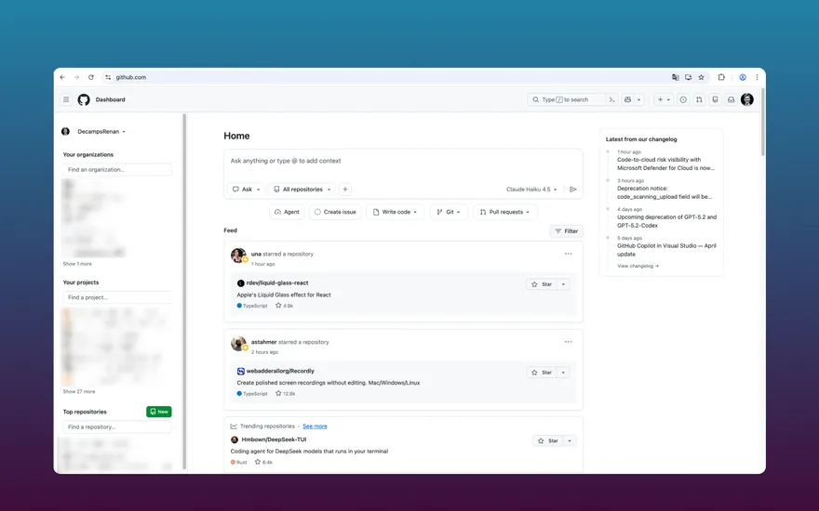Open the Notifications inbox icon
Image resolution: width=819 pixels, height=511 pixels.
732,99
